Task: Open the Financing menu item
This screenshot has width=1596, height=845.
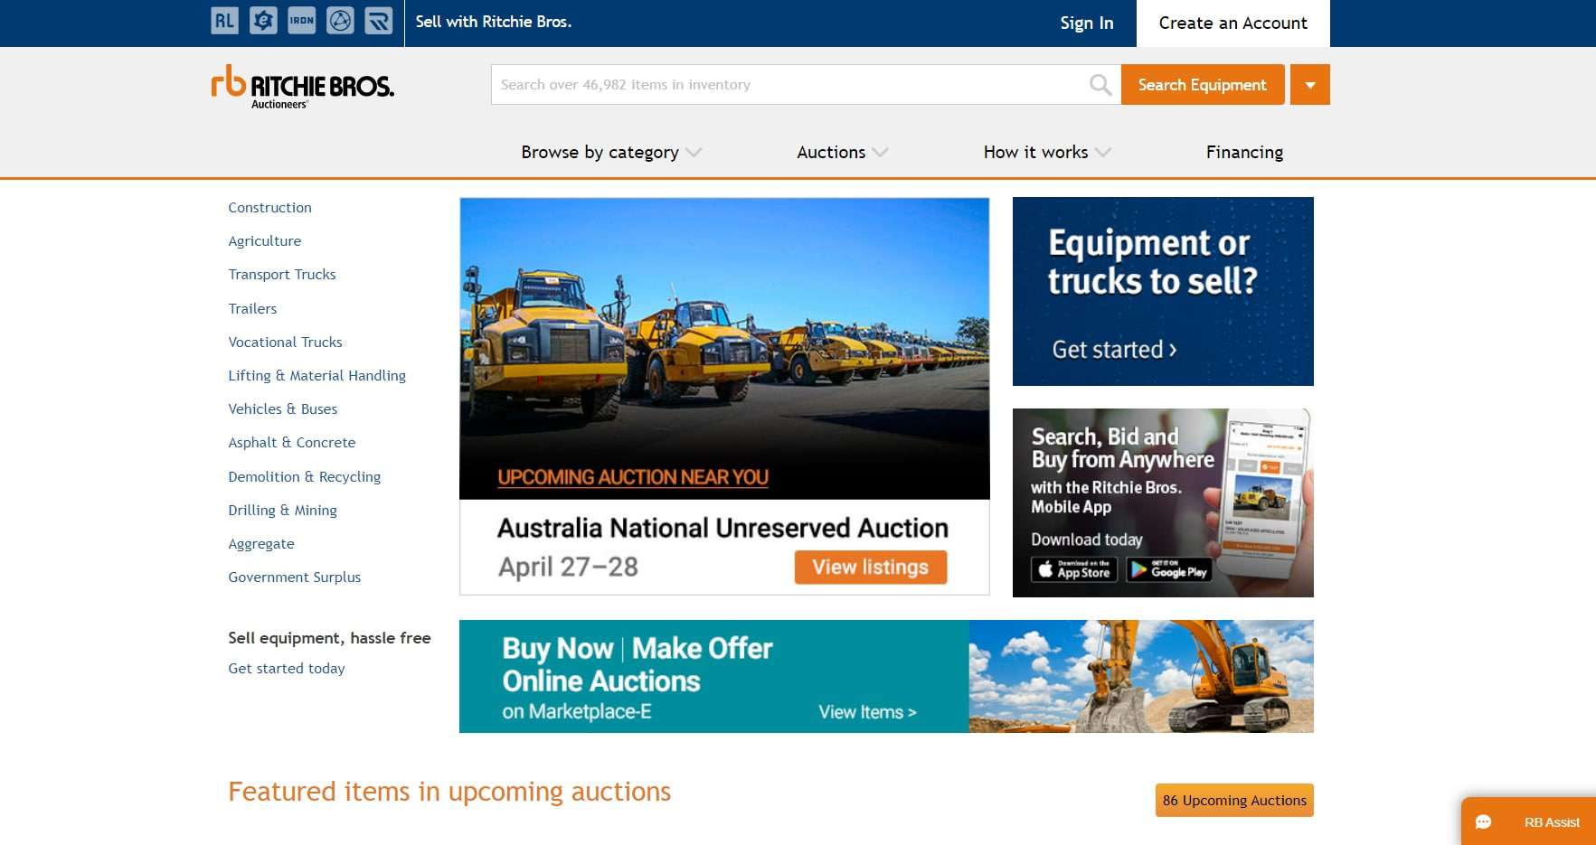Action: [1244, 152]
